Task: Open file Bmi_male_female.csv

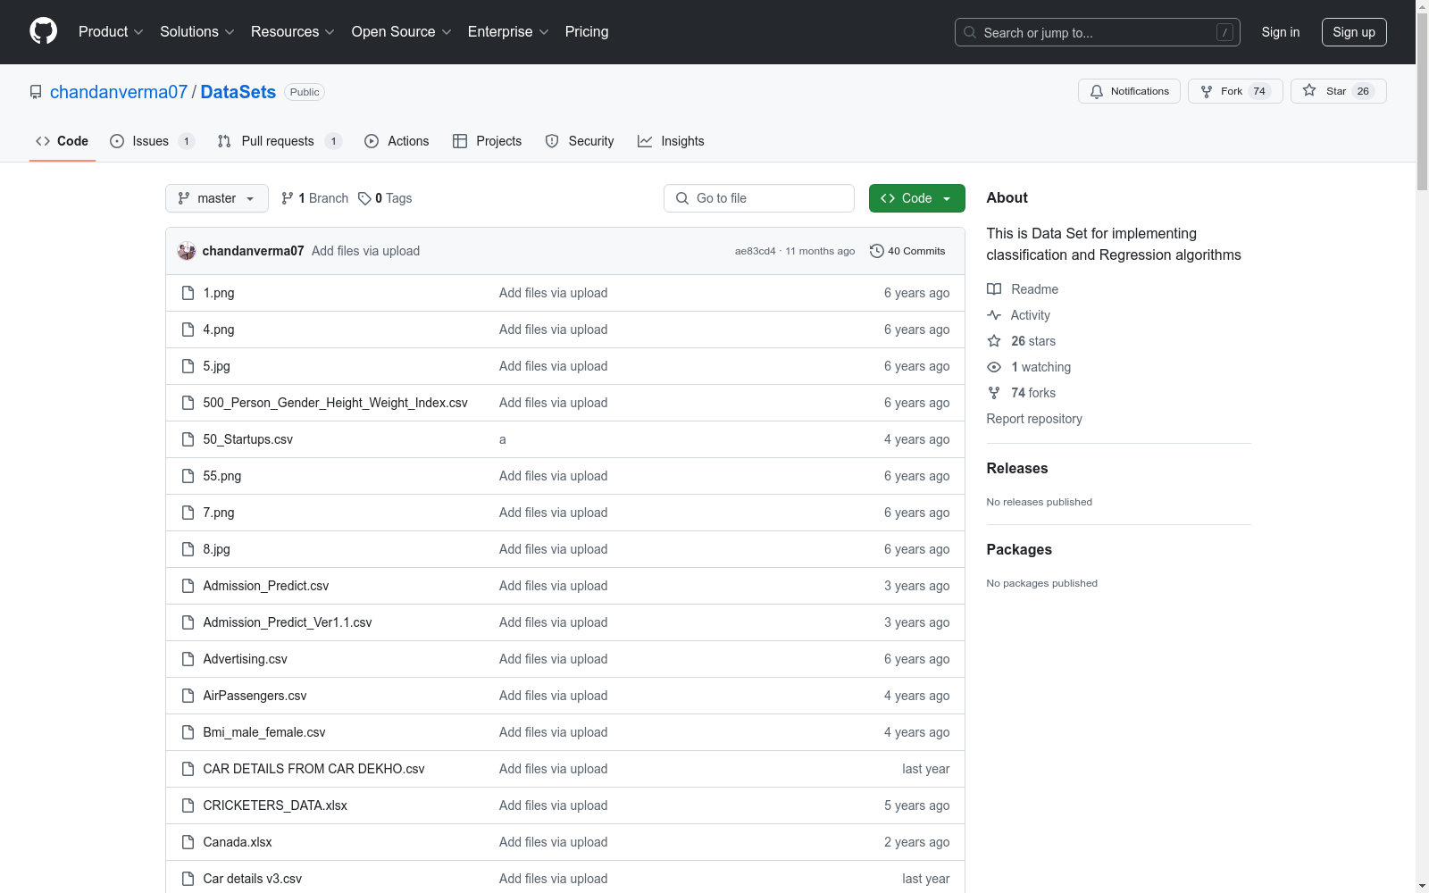Action: (264, 732)
